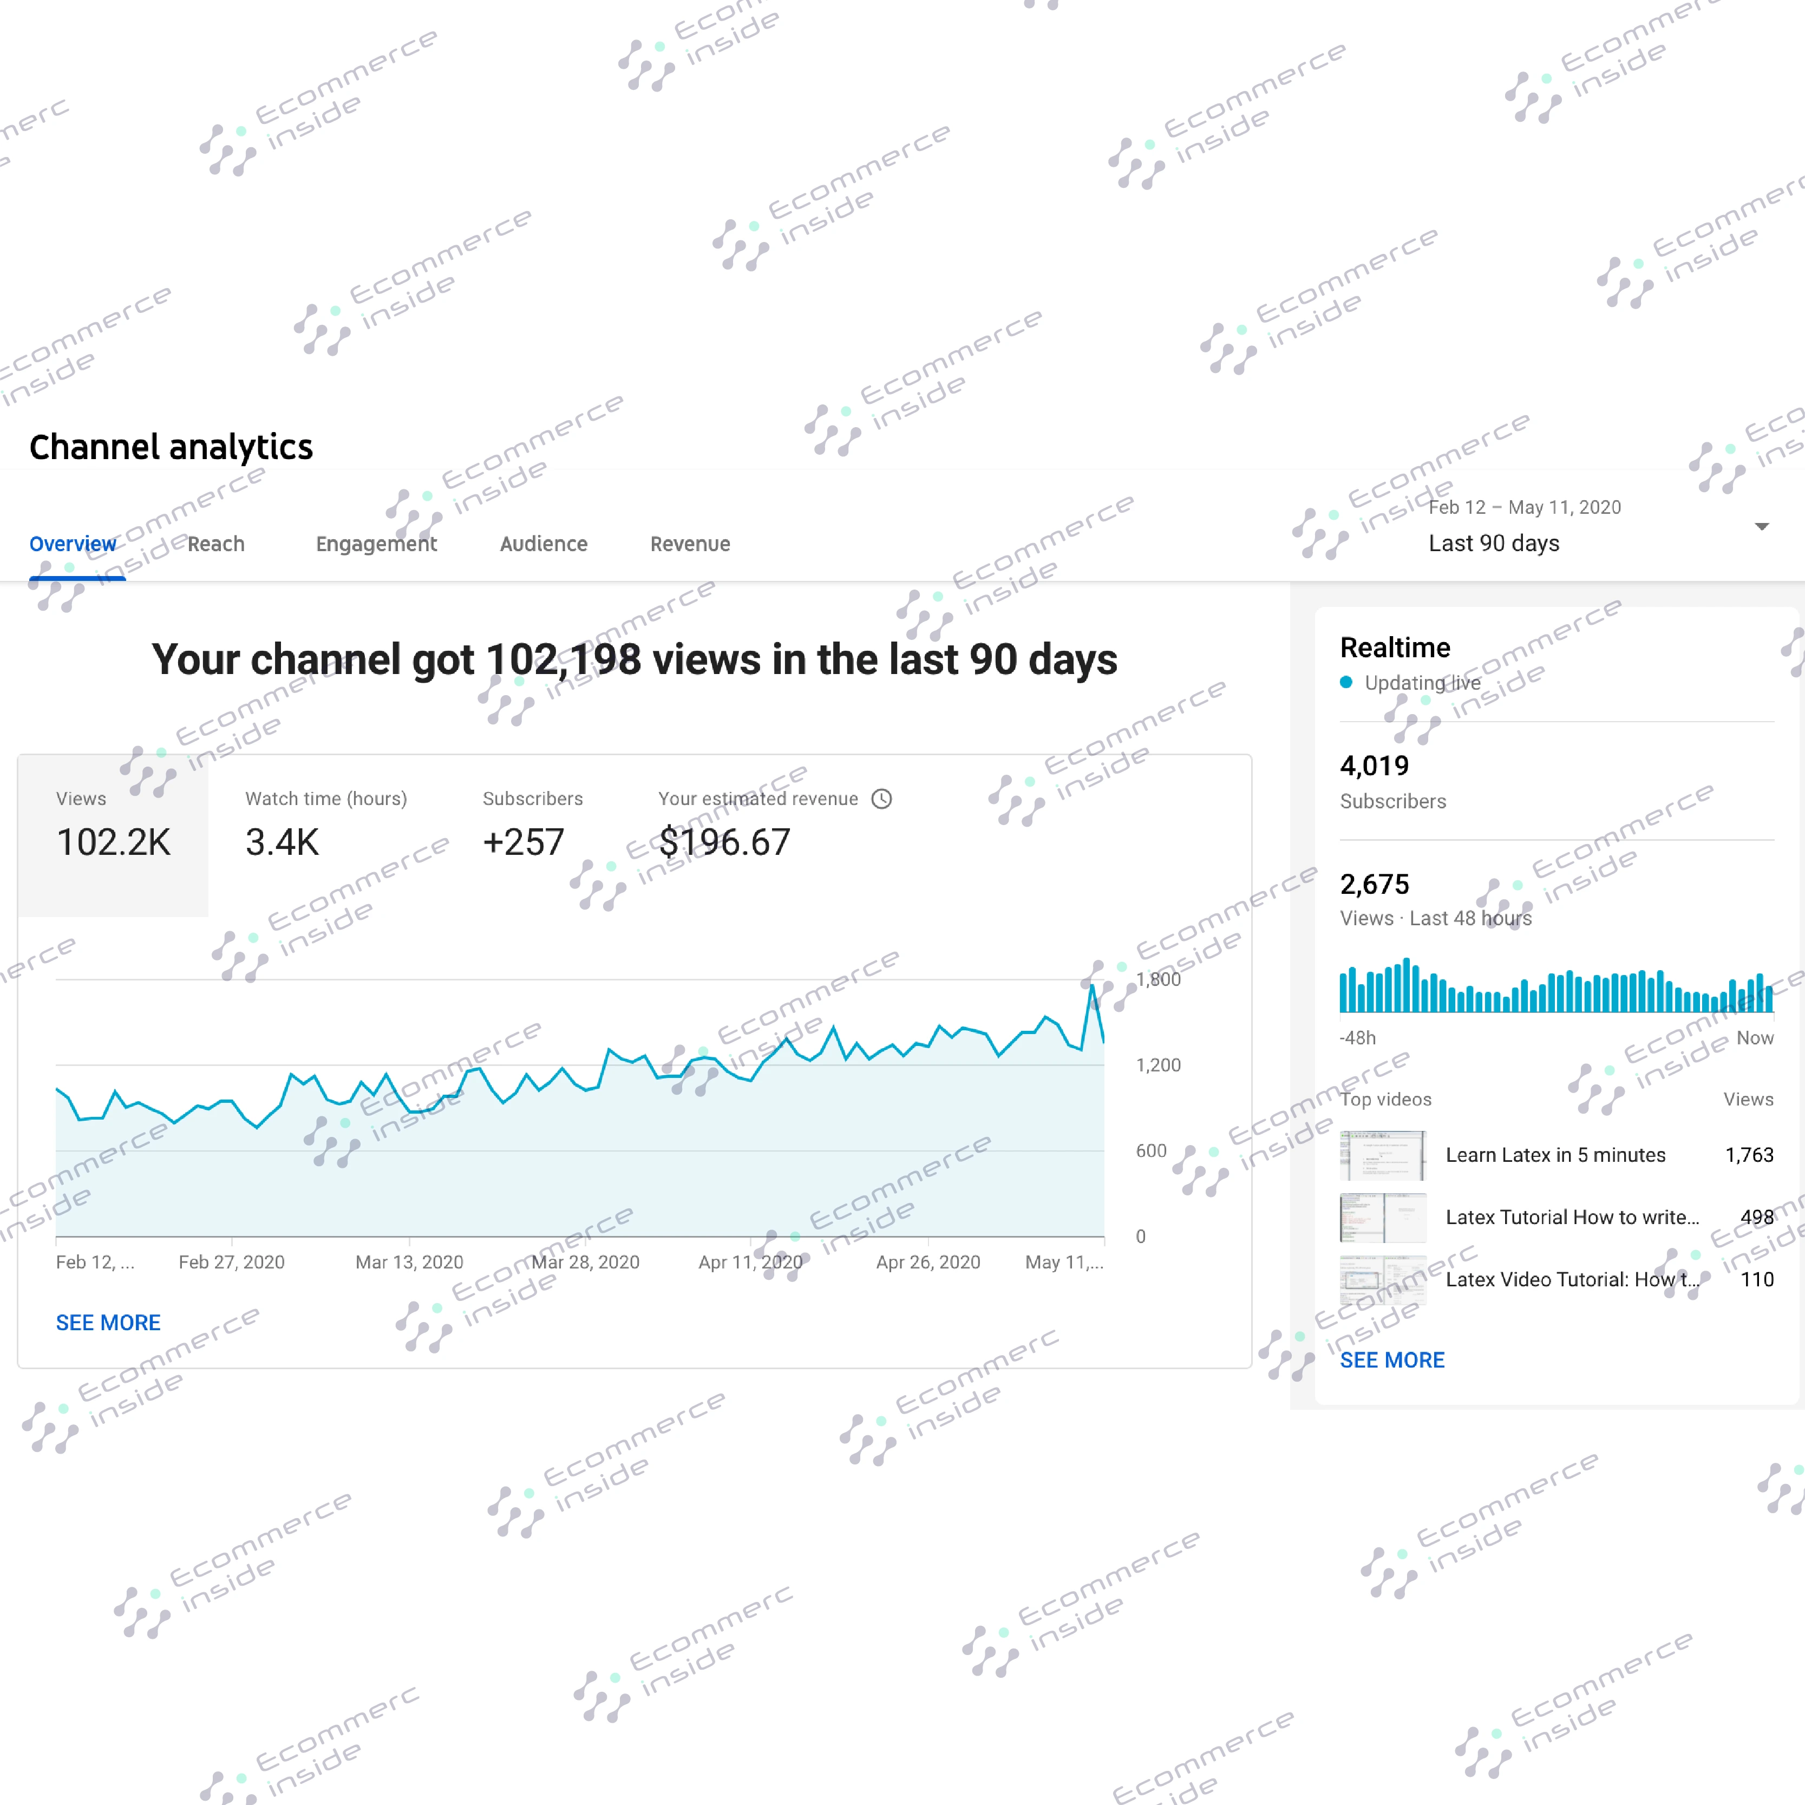The height and width of the screenshot is (1805, 1805).
Task: Click the Updating live status label
Action: (1422, 682)
